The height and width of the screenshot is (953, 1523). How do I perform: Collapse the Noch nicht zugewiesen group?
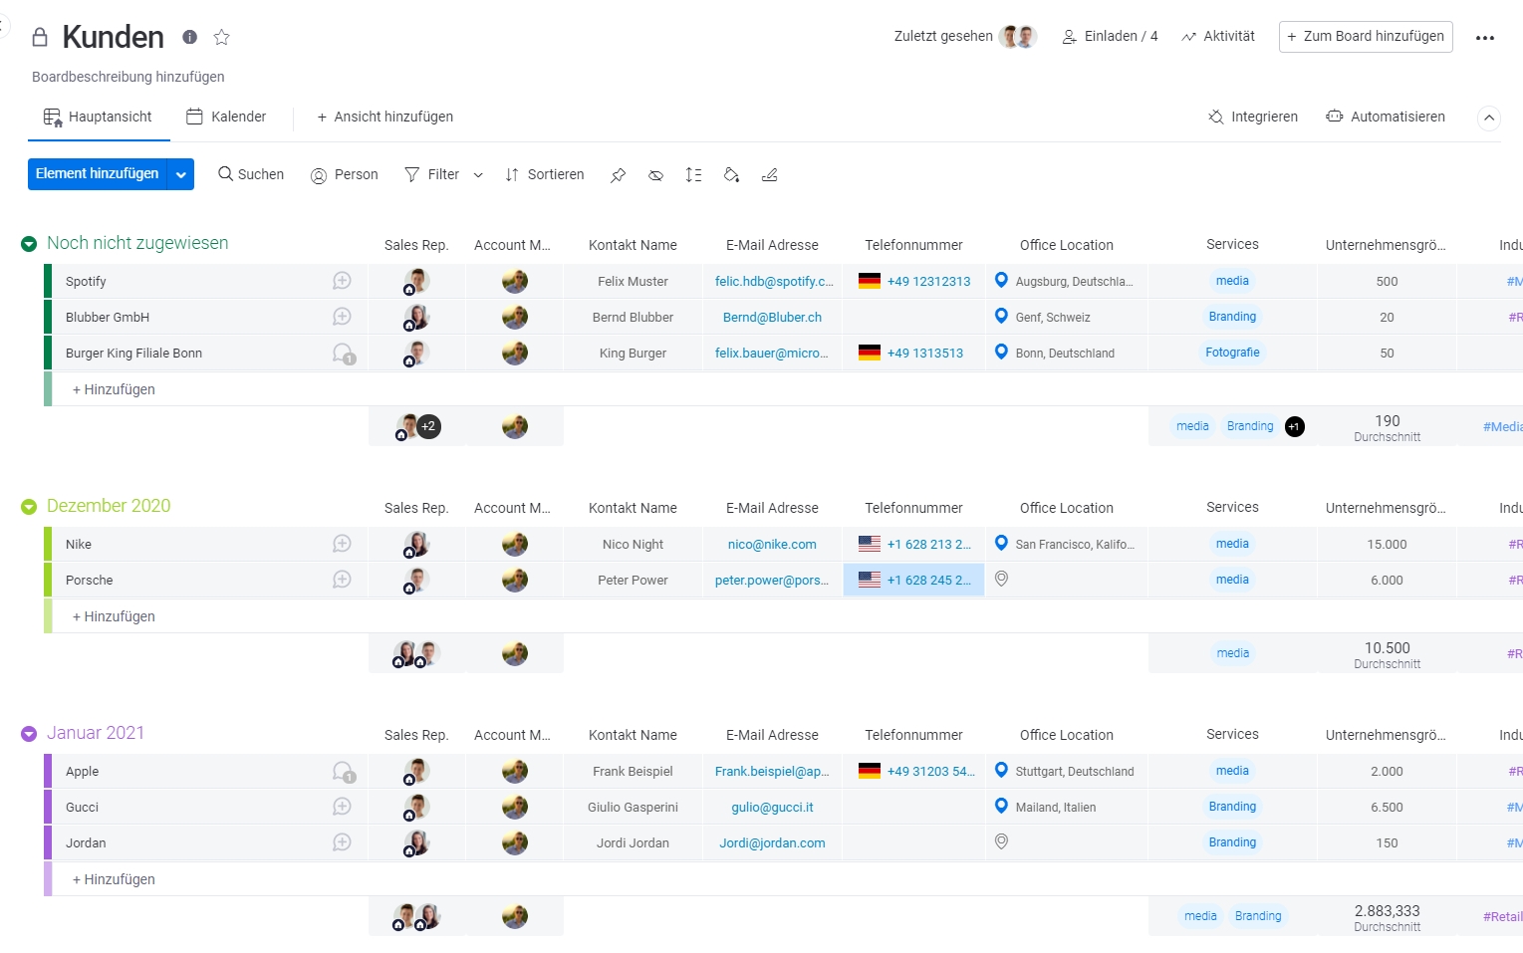pyautogui.click(x=29, y=244)
